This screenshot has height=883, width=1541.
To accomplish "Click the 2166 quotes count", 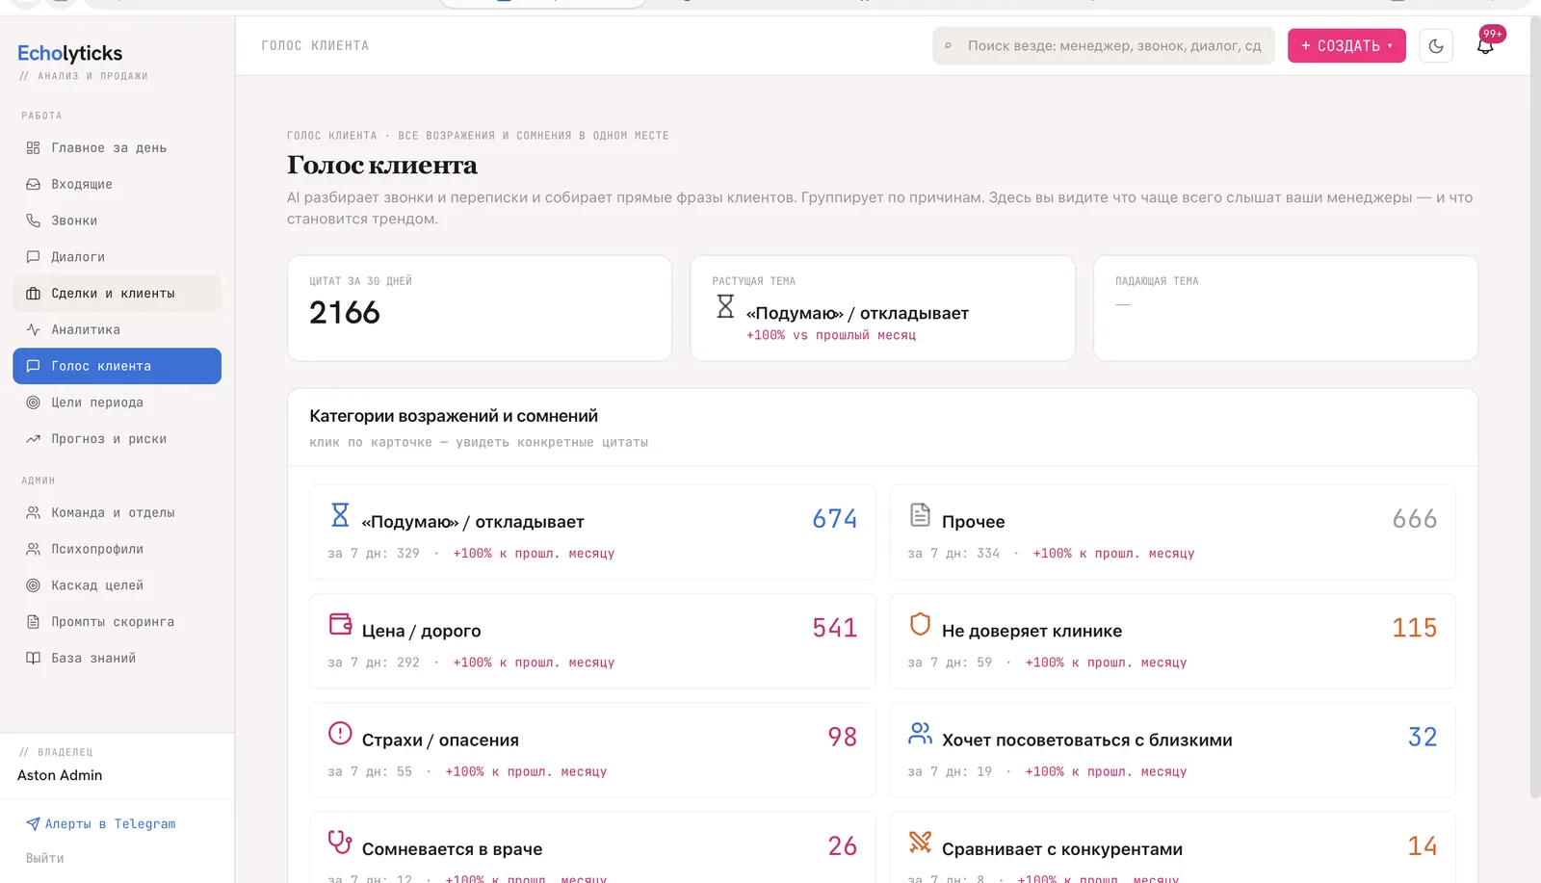I will (x=345, y=312).
